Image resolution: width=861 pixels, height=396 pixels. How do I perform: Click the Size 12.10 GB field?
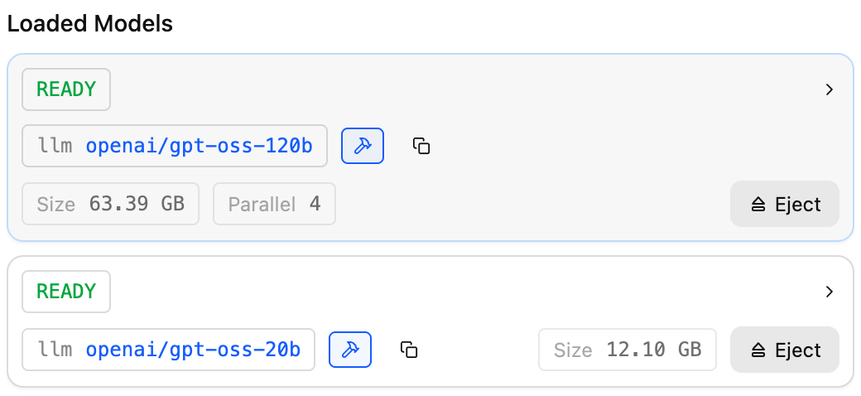point(627,350)
